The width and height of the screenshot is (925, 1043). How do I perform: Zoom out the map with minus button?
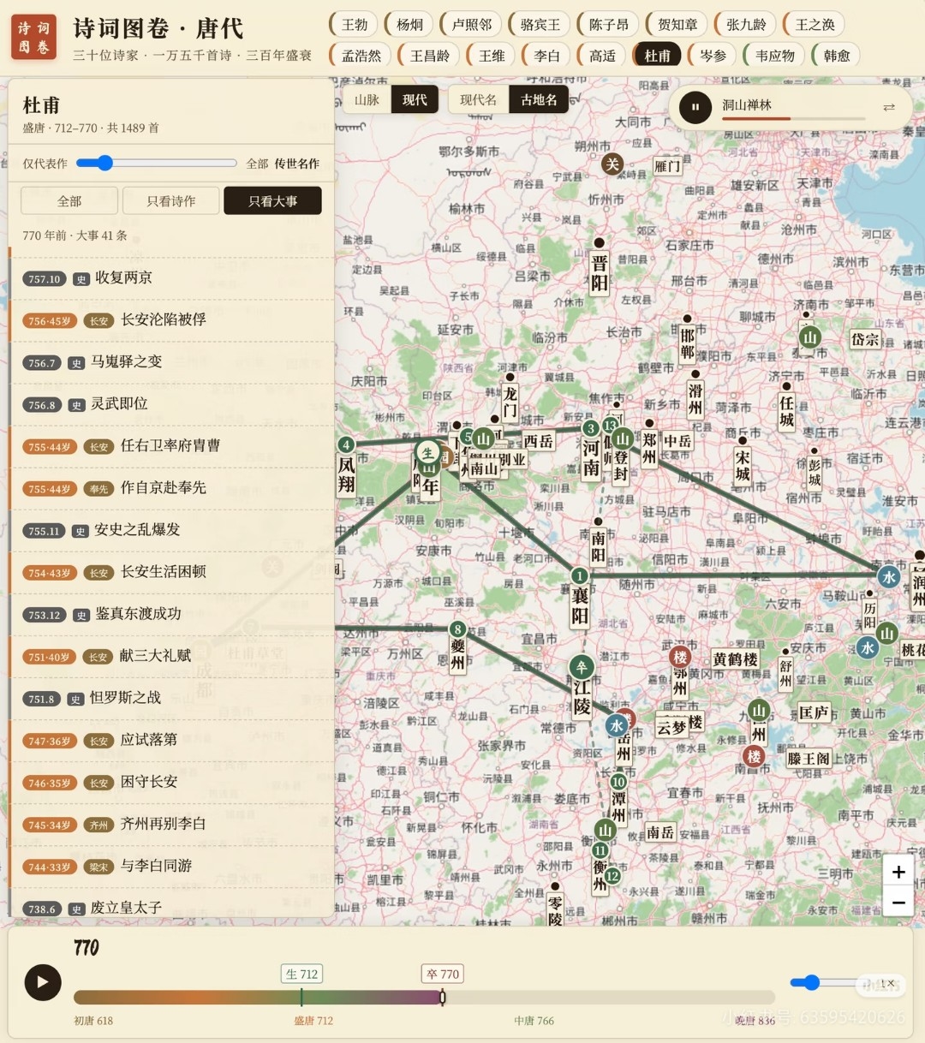(x=898, y=902)
